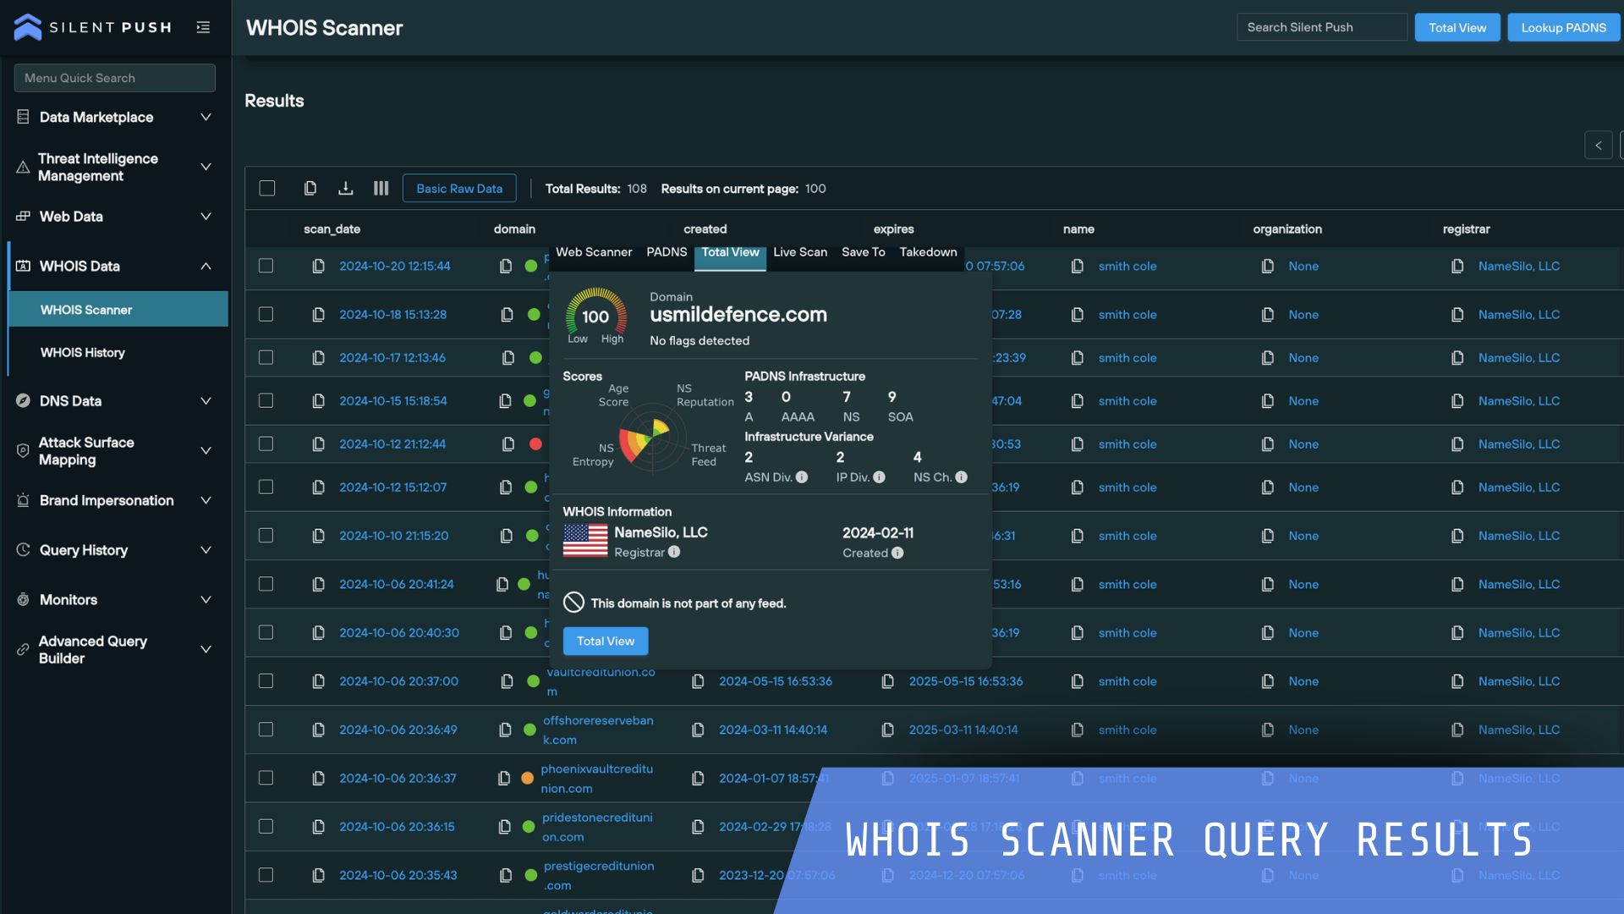
Task: Expand the Web Data menu
Action: [206, 216]
